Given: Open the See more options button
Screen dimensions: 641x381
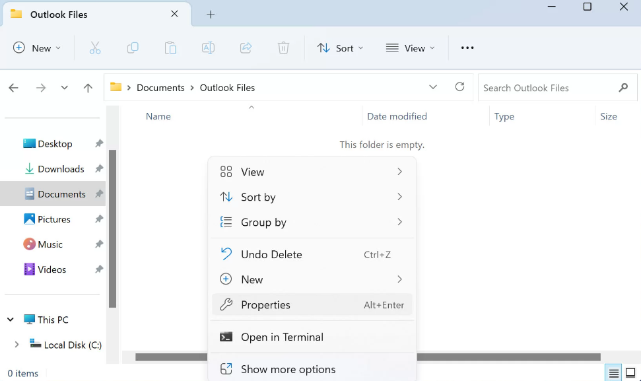Looking at the screenshot, I should (467, 48).
